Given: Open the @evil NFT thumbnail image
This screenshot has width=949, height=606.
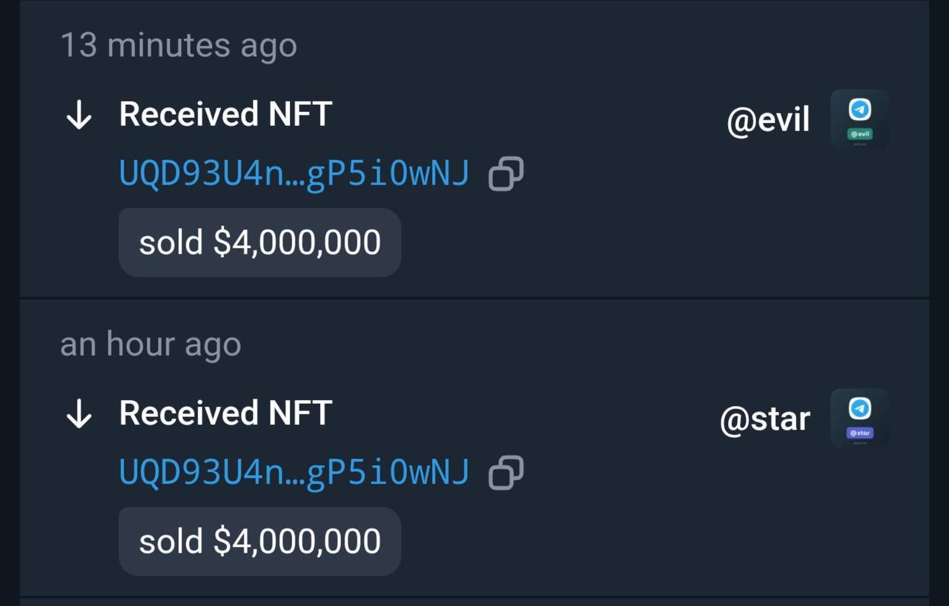Looking at the screenshot, I should [859, 119].
